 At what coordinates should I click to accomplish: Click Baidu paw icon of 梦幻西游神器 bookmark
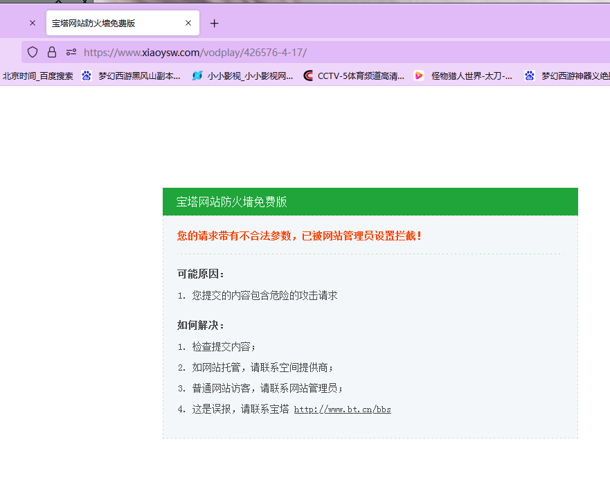530,76
